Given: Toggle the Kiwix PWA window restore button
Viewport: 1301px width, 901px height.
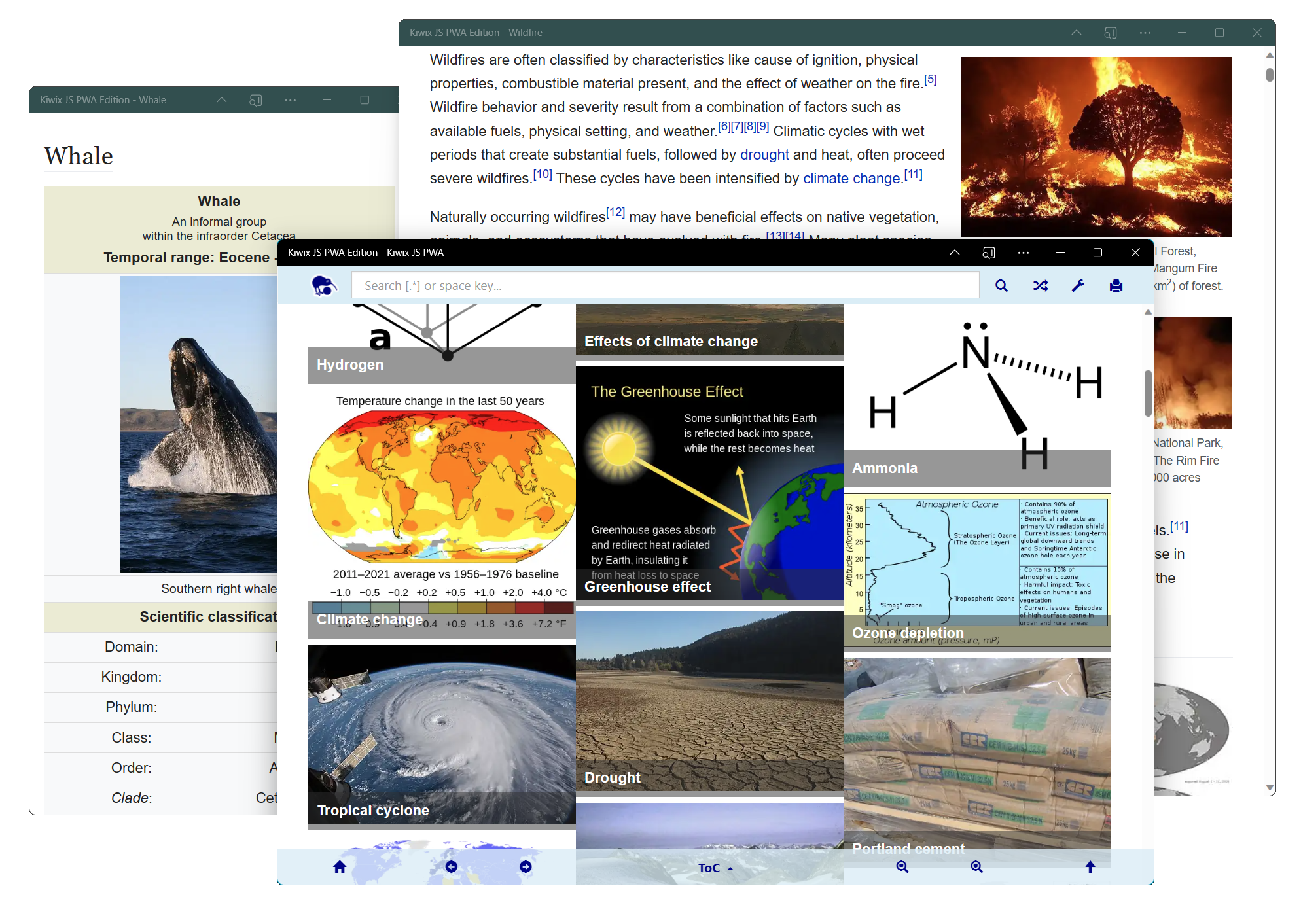Looking at the screenshot, I should pyautogui.click(x=1097, y=253).
